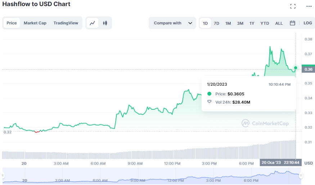Click the 0.36 current price label
The width and height of the screenshot is (315, 185).
point(309,69)
